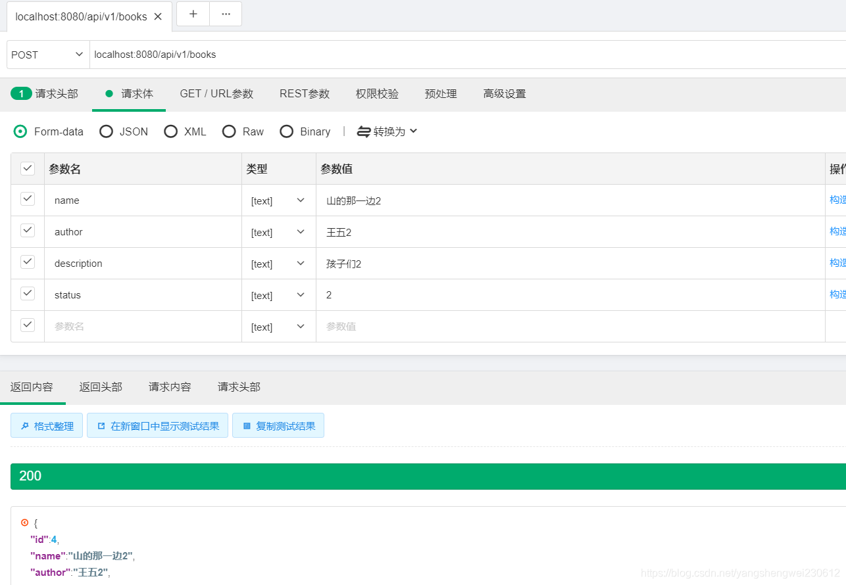Open type dropdown for description row
Viewport: 846px width, 585px height.
pos(278,264)
